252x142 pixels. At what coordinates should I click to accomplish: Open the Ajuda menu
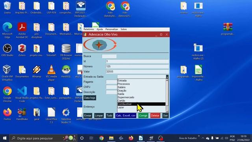100,29
